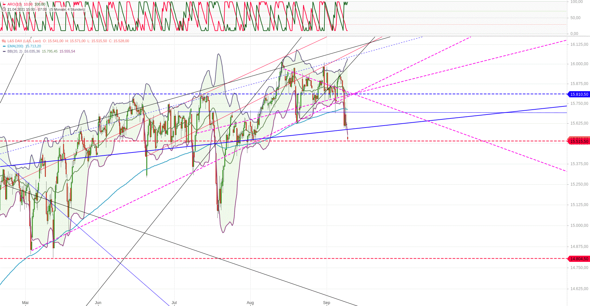This screenshot has height=306, width=590.
Task: Click the 16.125,00 price axis label
Action: tap(579, 44)
